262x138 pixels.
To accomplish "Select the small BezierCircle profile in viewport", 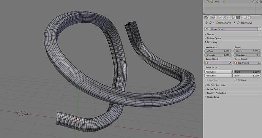I will pyautogui.click(x=22, y=113).
